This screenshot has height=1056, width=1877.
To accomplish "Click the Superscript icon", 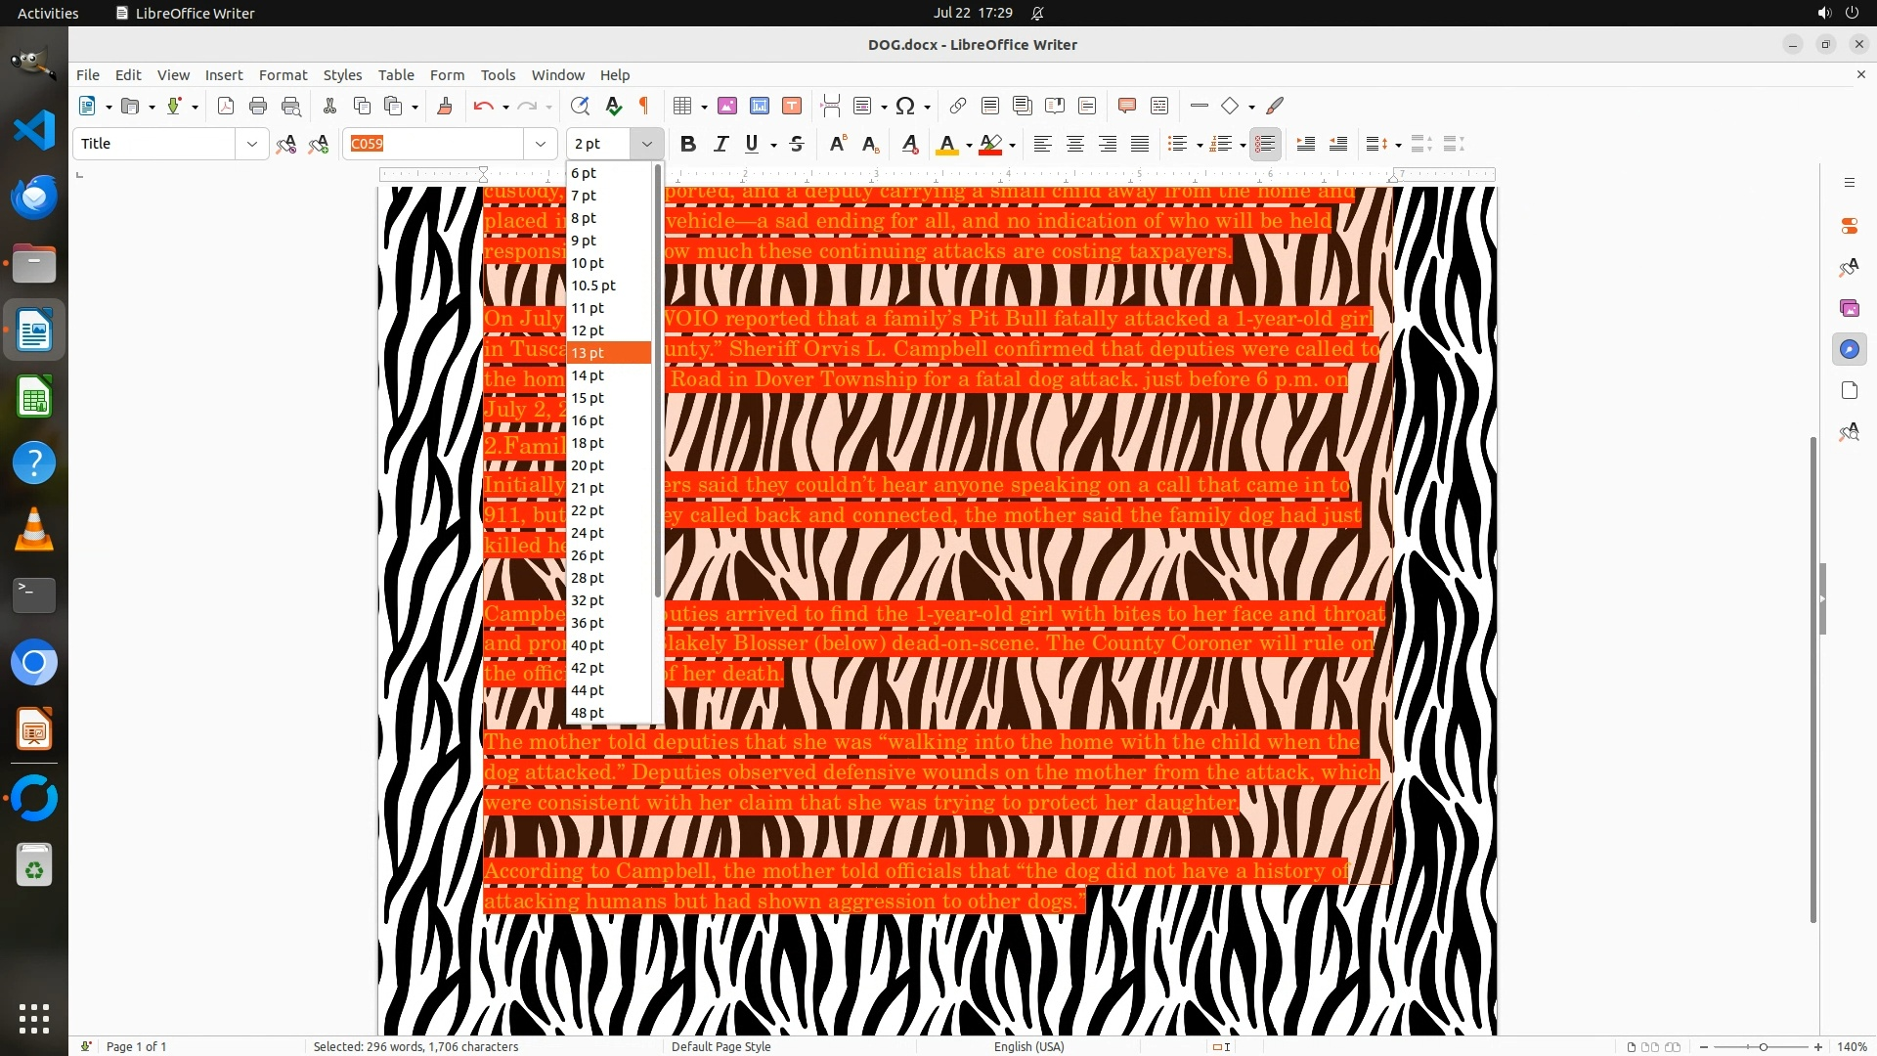I will click(837, 144).
